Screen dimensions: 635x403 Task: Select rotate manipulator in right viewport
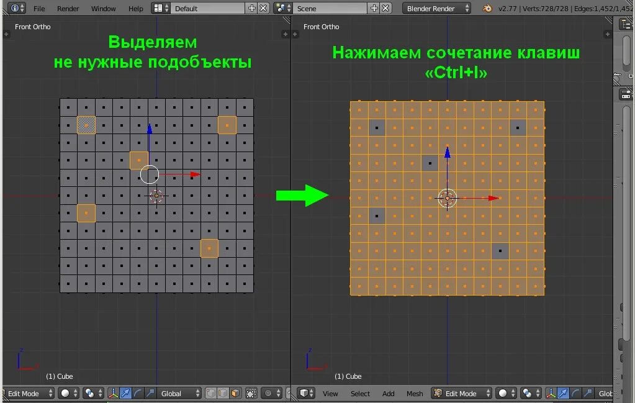pyautogui.click(x=575, y=393)
